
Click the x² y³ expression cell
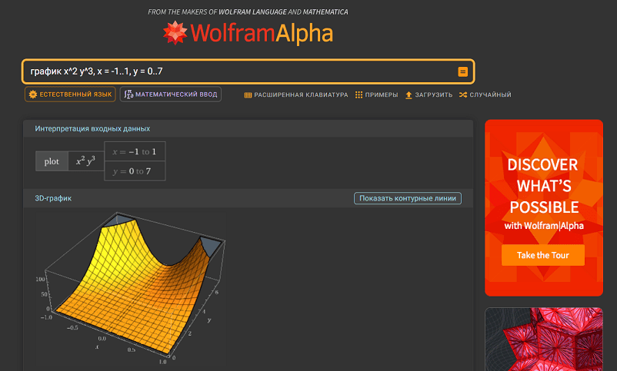(86, 161)
